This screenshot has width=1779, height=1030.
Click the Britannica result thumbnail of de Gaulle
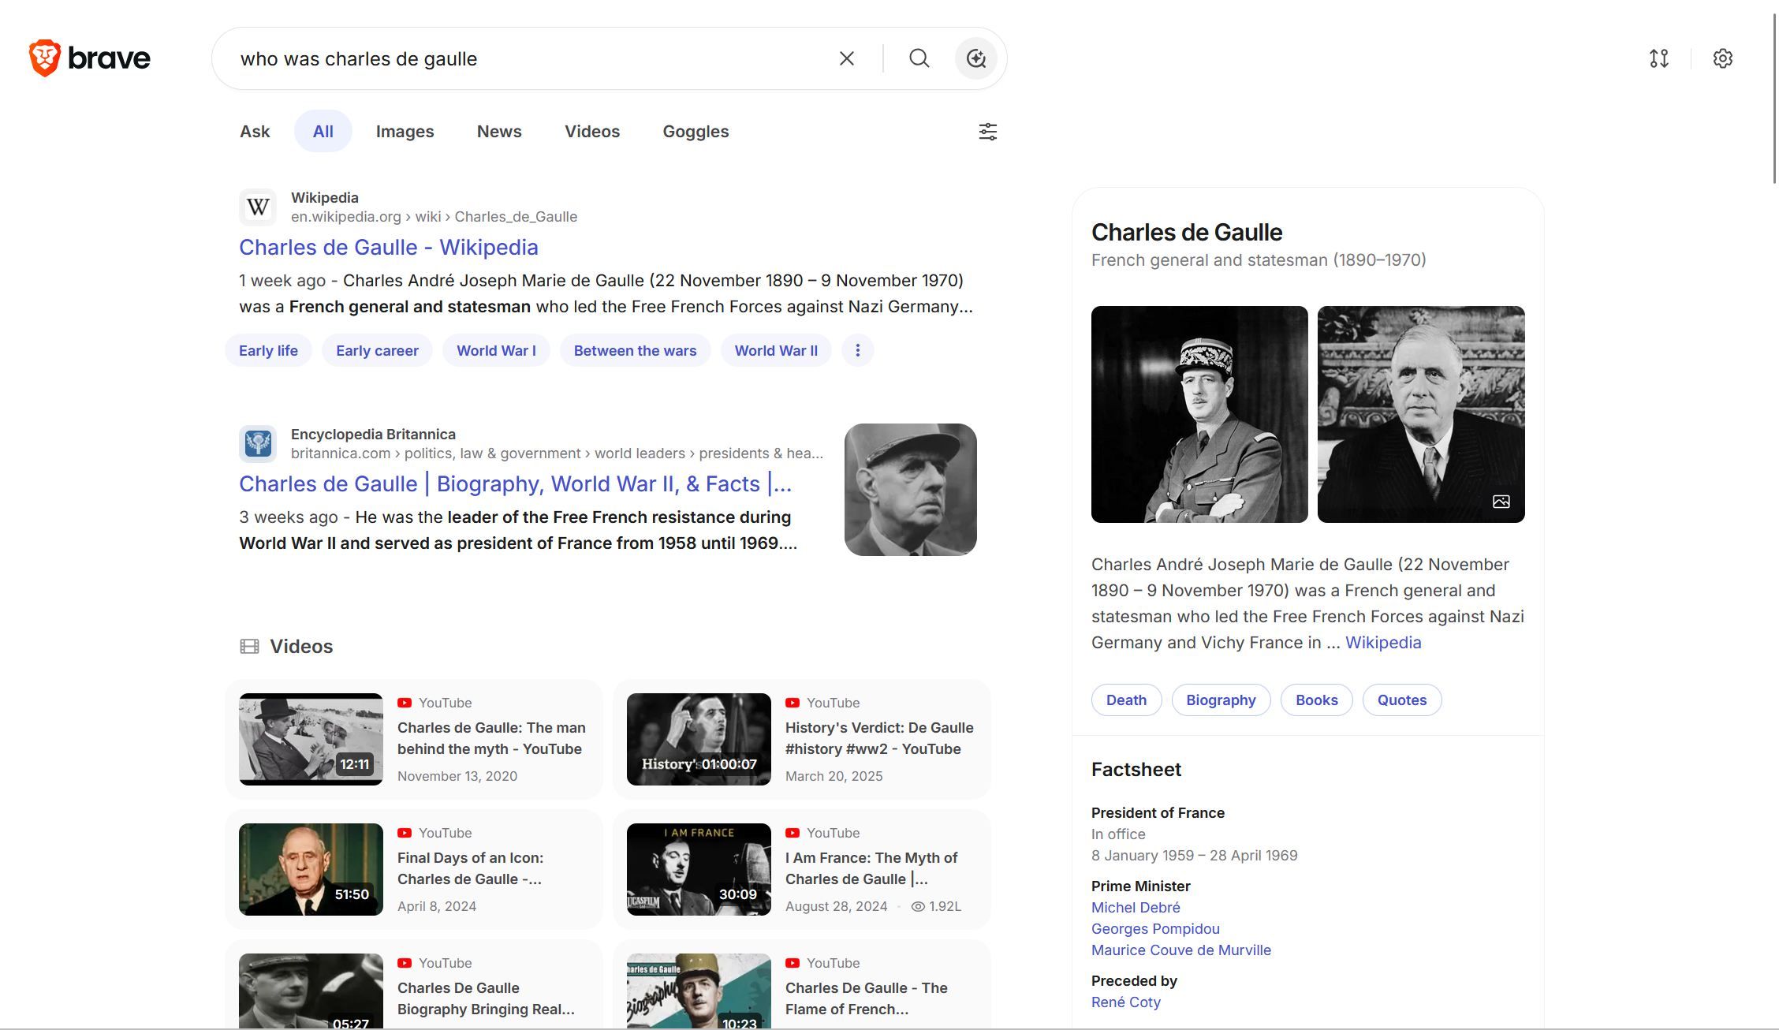911,490
